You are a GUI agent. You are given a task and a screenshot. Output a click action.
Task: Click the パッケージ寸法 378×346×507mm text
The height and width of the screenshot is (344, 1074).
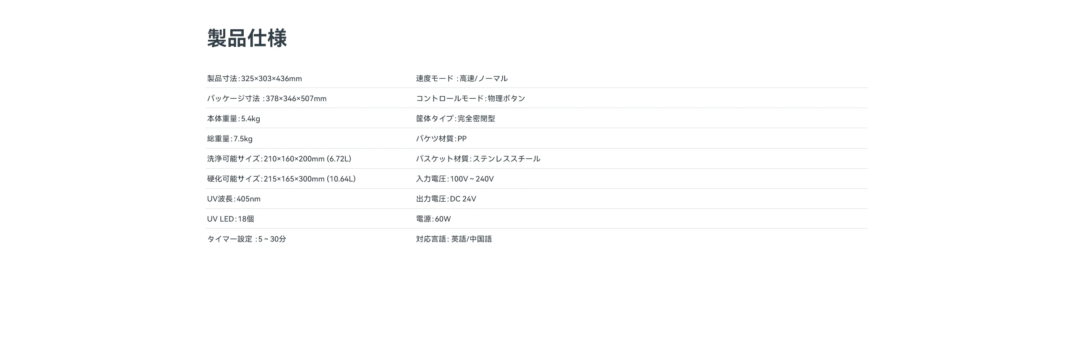tap(266, 99)
